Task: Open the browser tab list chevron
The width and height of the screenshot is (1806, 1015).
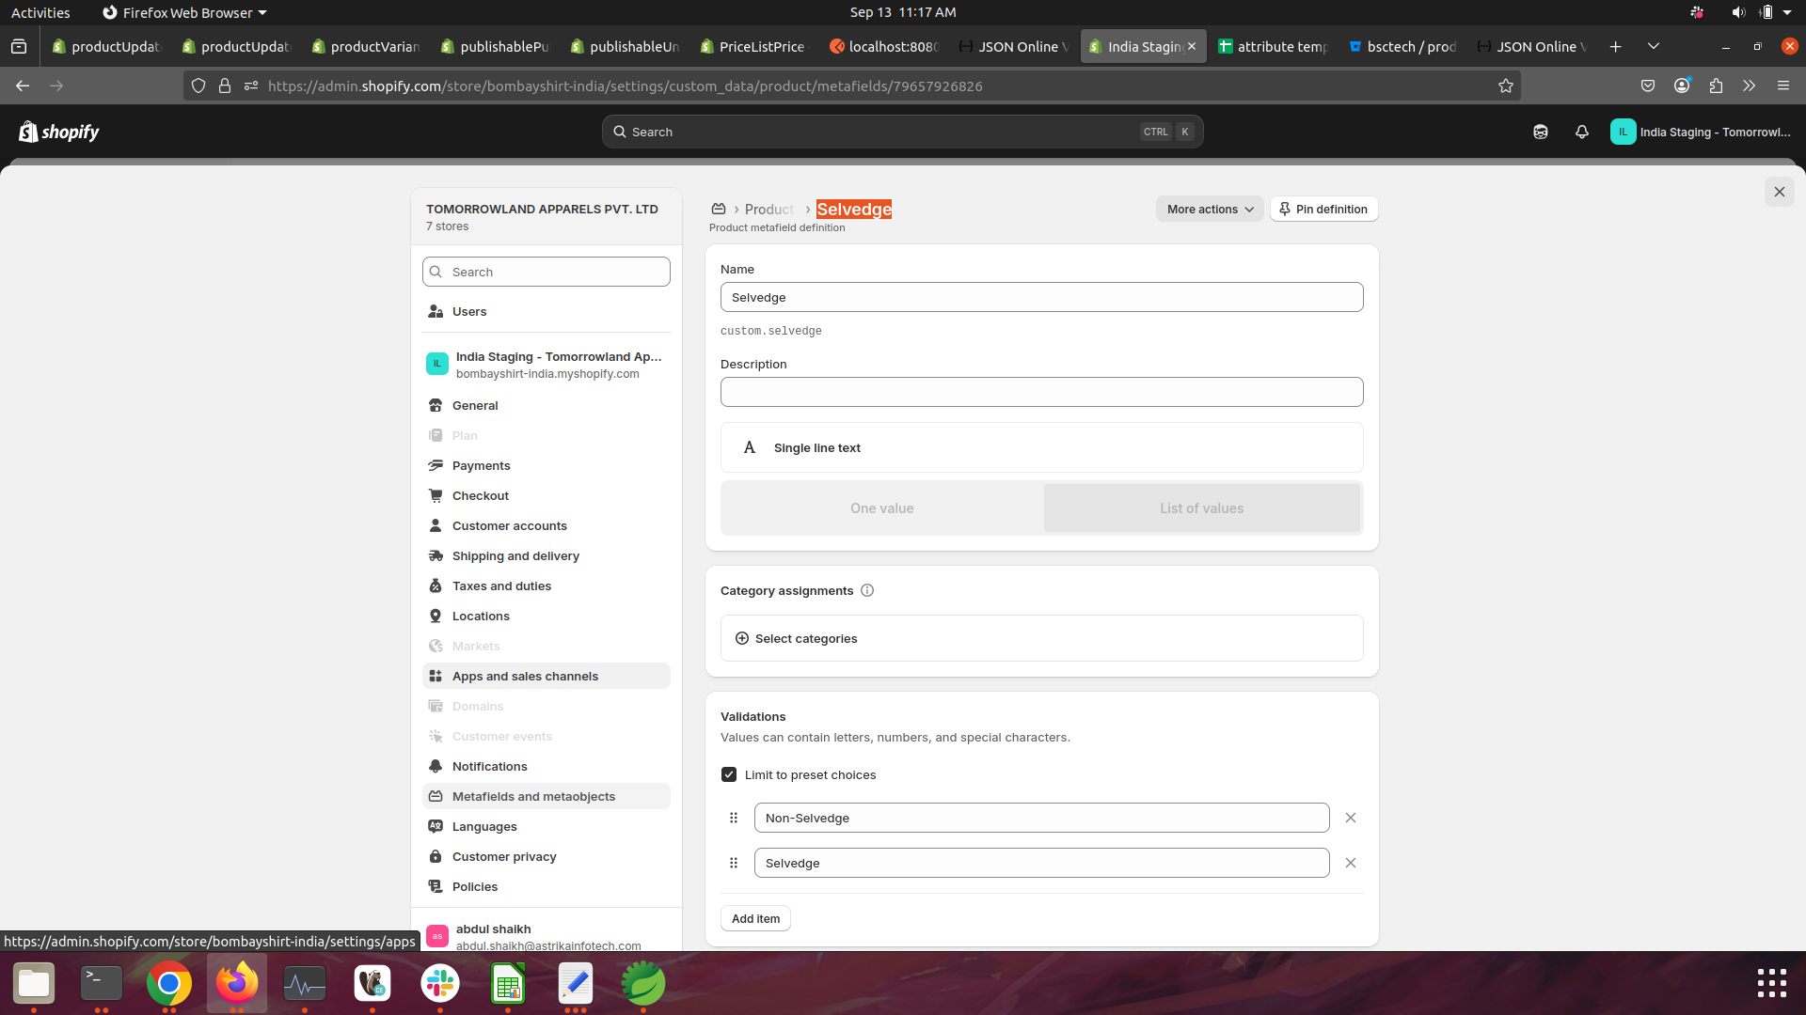Action: pos(1654,46)
